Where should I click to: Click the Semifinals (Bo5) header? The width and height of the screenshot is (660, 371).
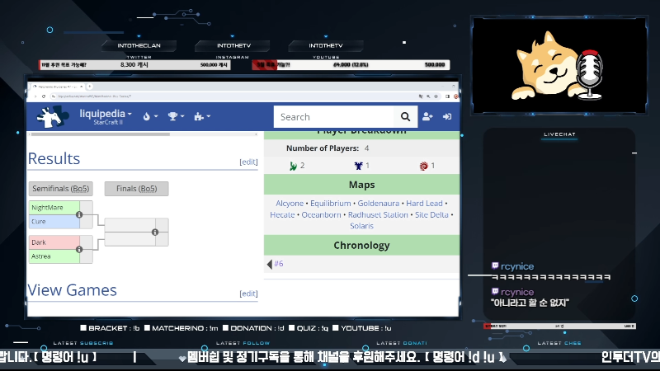[60, 189]
